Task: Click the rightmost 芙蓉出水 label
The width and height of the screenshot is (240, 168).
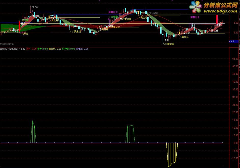Action: point(195,17)
